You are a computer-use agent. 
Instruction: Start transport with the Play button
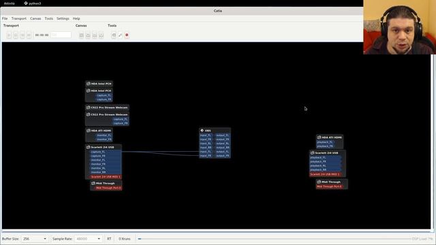pos(9,35)
